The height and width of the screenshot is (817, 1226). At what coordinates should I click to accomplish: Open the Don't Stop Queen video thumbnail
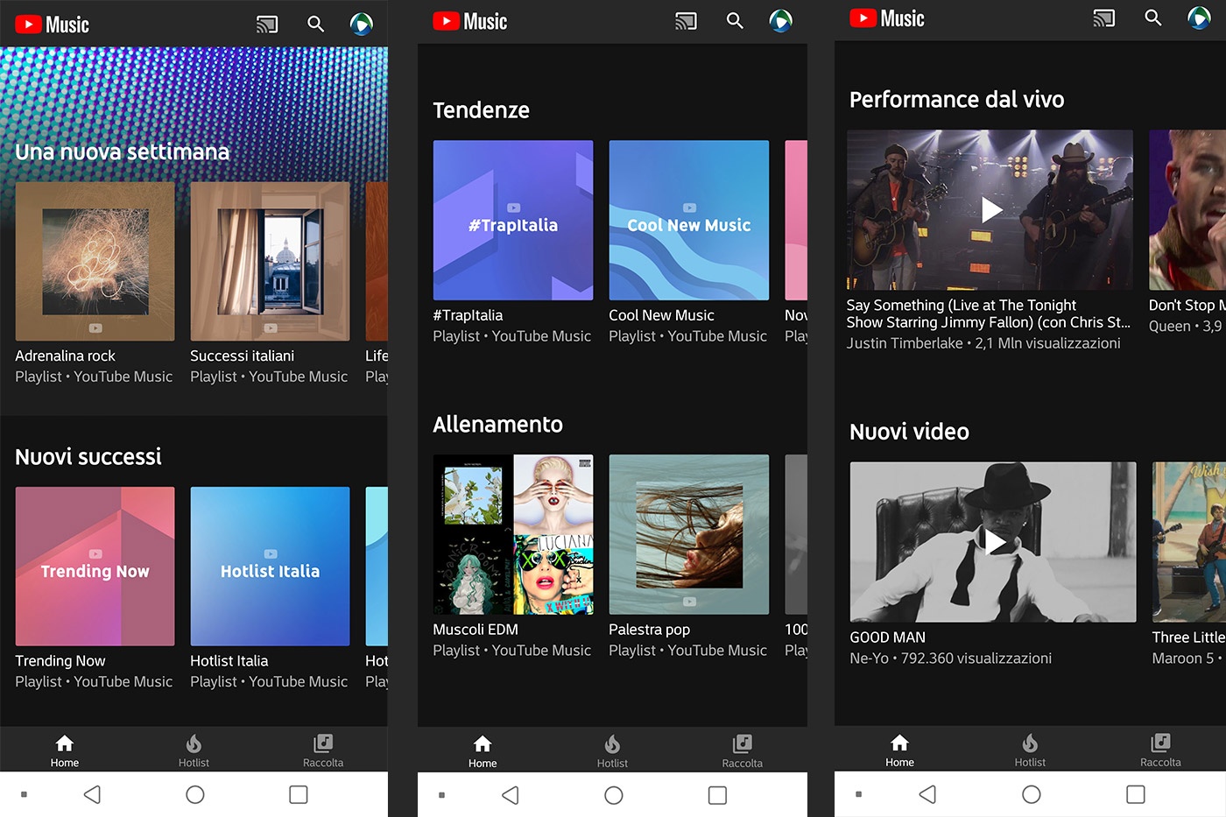click(1187, 209)
